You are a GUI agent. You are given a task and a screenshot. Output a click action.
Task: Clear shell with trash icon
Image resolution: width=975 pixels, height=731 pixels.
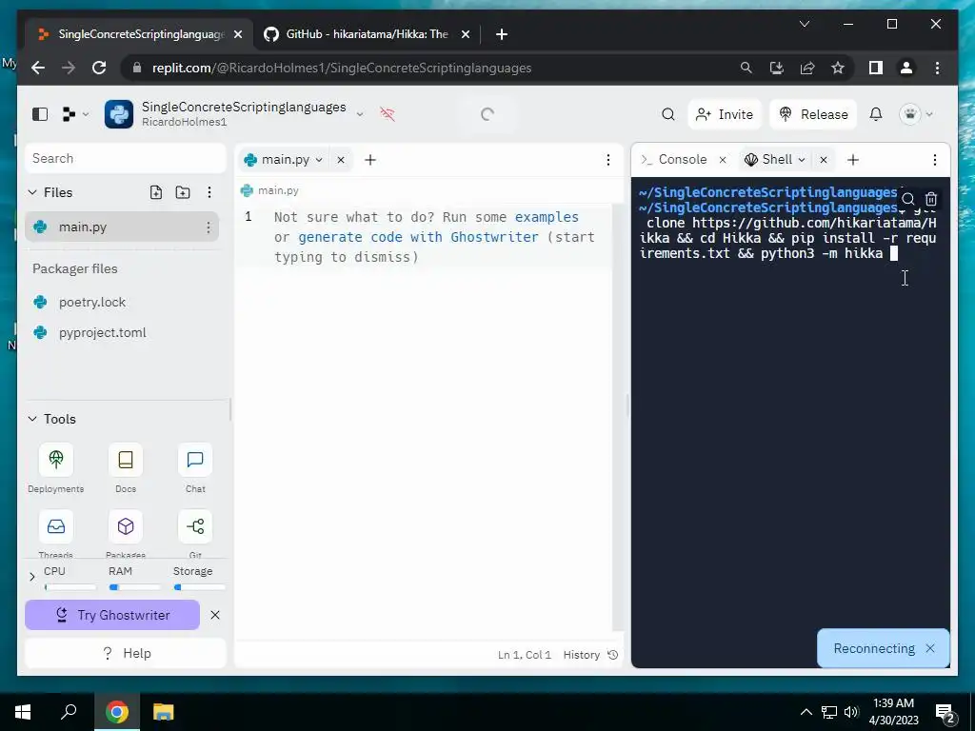(931, 199)
